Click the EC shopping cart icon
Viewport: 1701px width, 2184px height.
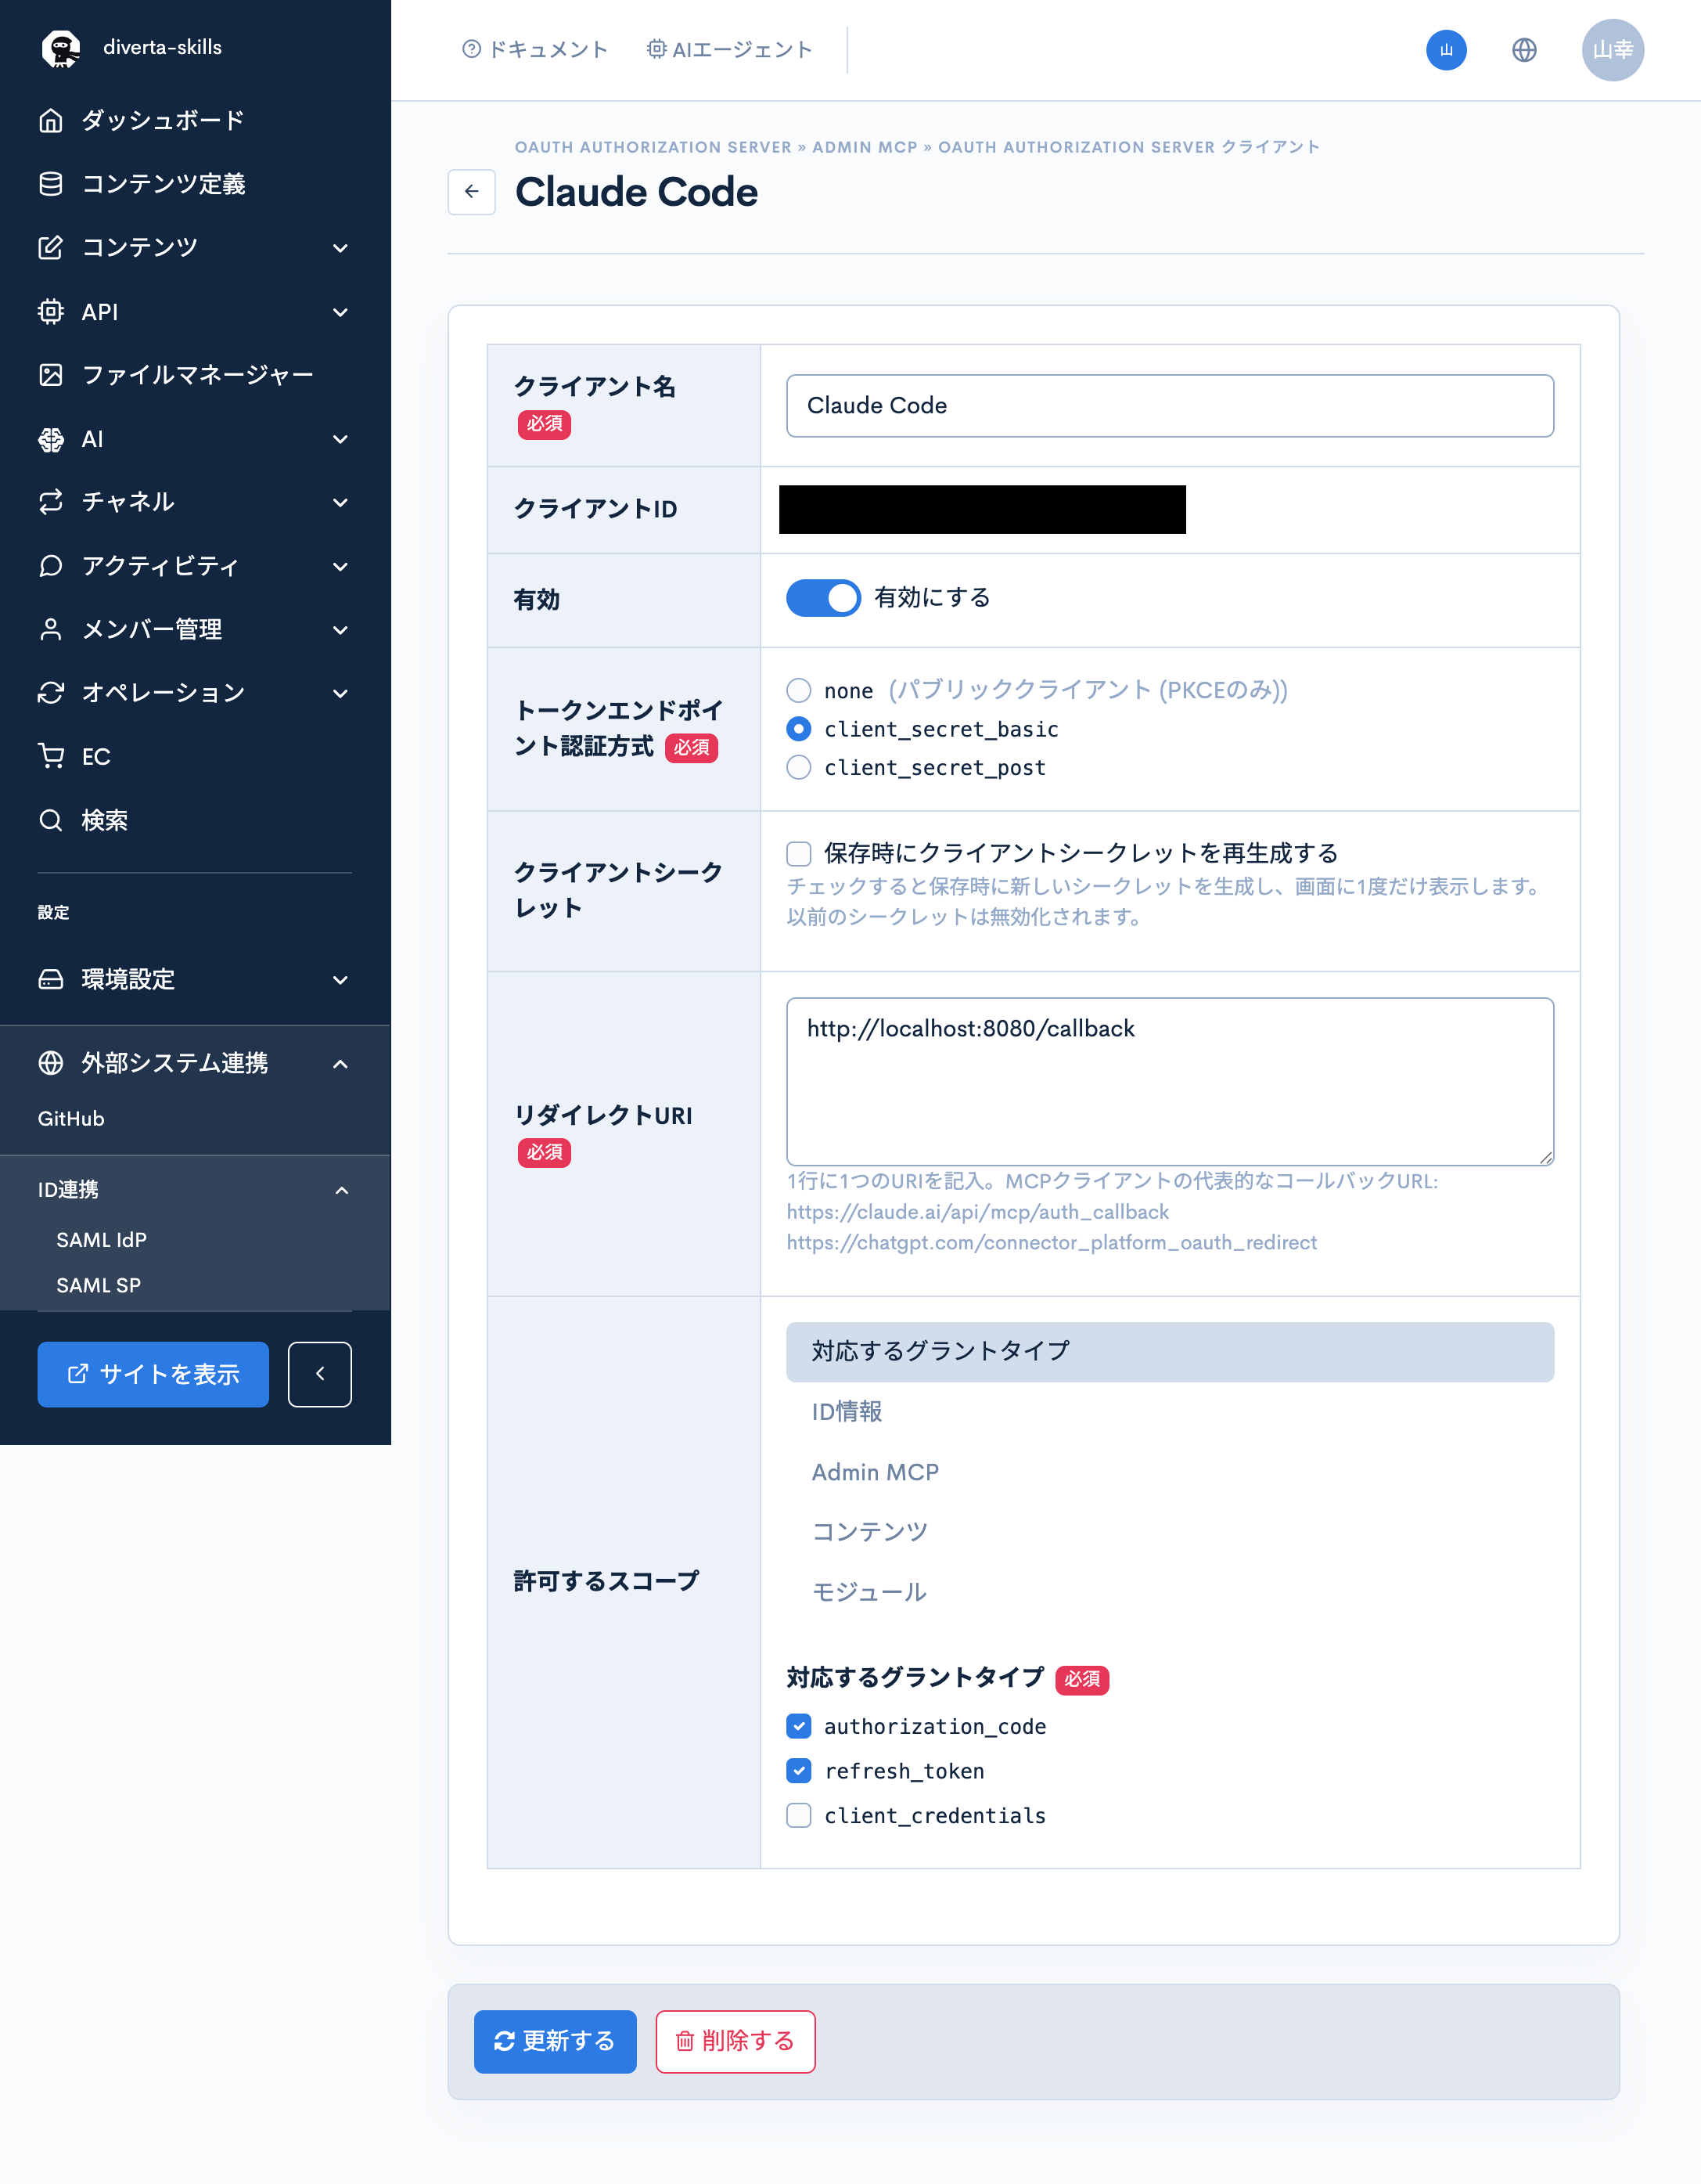(51, 757)
